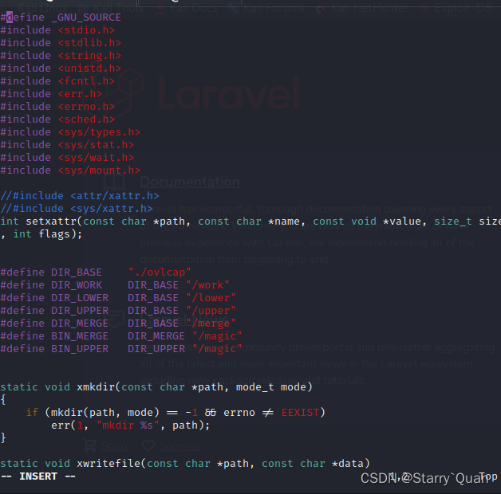Click the '#define DIR_UPPER' macro name
The height and width of the screenshot is (494, 501).
pos(54,311)
